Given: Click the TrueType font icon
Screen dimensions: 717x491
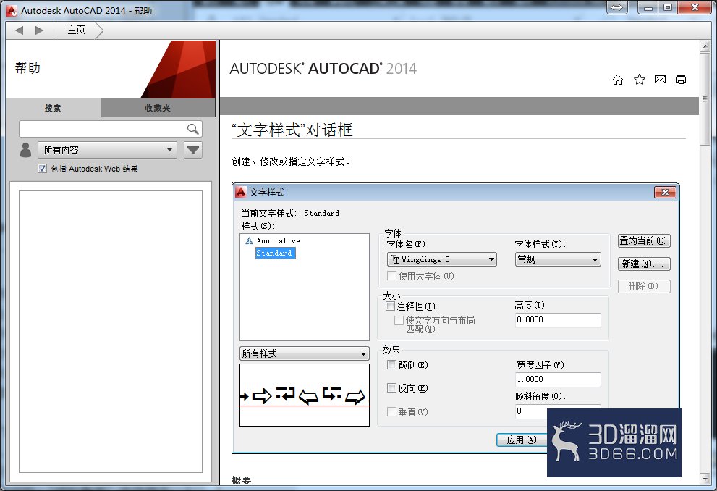Looking at the screenshot, I should (x=395, y=259).
